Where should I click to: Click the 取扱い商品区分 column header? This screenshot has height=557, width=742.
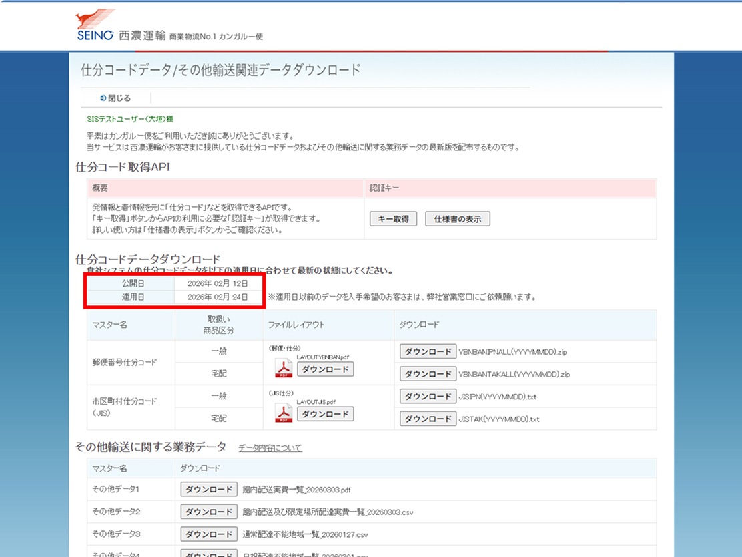point(219,325)
